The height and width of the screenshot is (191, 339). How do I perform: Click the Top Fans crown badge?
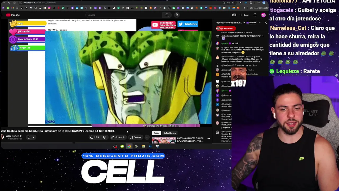252,23
